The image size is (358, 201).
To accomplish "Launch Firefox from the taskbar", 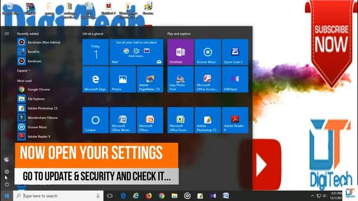I will [x=149, y=196].
